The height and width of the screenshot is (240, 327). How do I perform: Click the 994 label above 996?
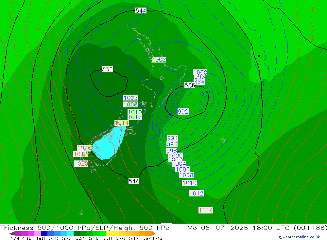pyautogui.click(x=172, y=138)
